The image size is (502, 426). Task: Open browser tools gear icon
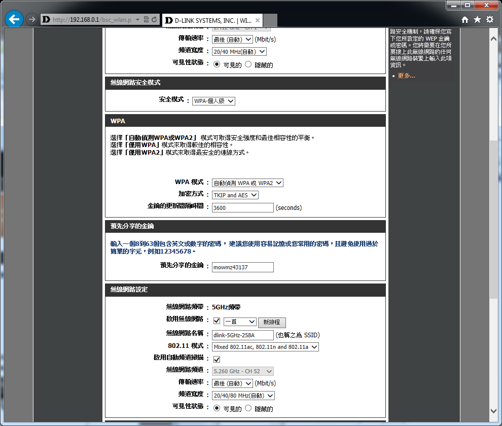click(x=489, y=20)
